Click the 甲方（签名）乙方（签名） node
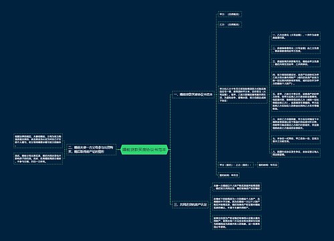Image resolution: width=334 pixels, height=241 pixels. 236,165
